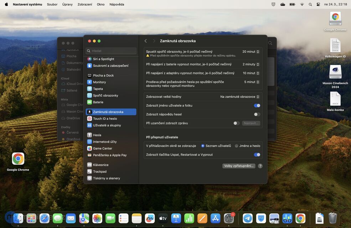Image resolution: width=351 pixels, height=228 pixels.
Task: Adjust the 20 minut screensaver stepper
Action: point(258,51)
